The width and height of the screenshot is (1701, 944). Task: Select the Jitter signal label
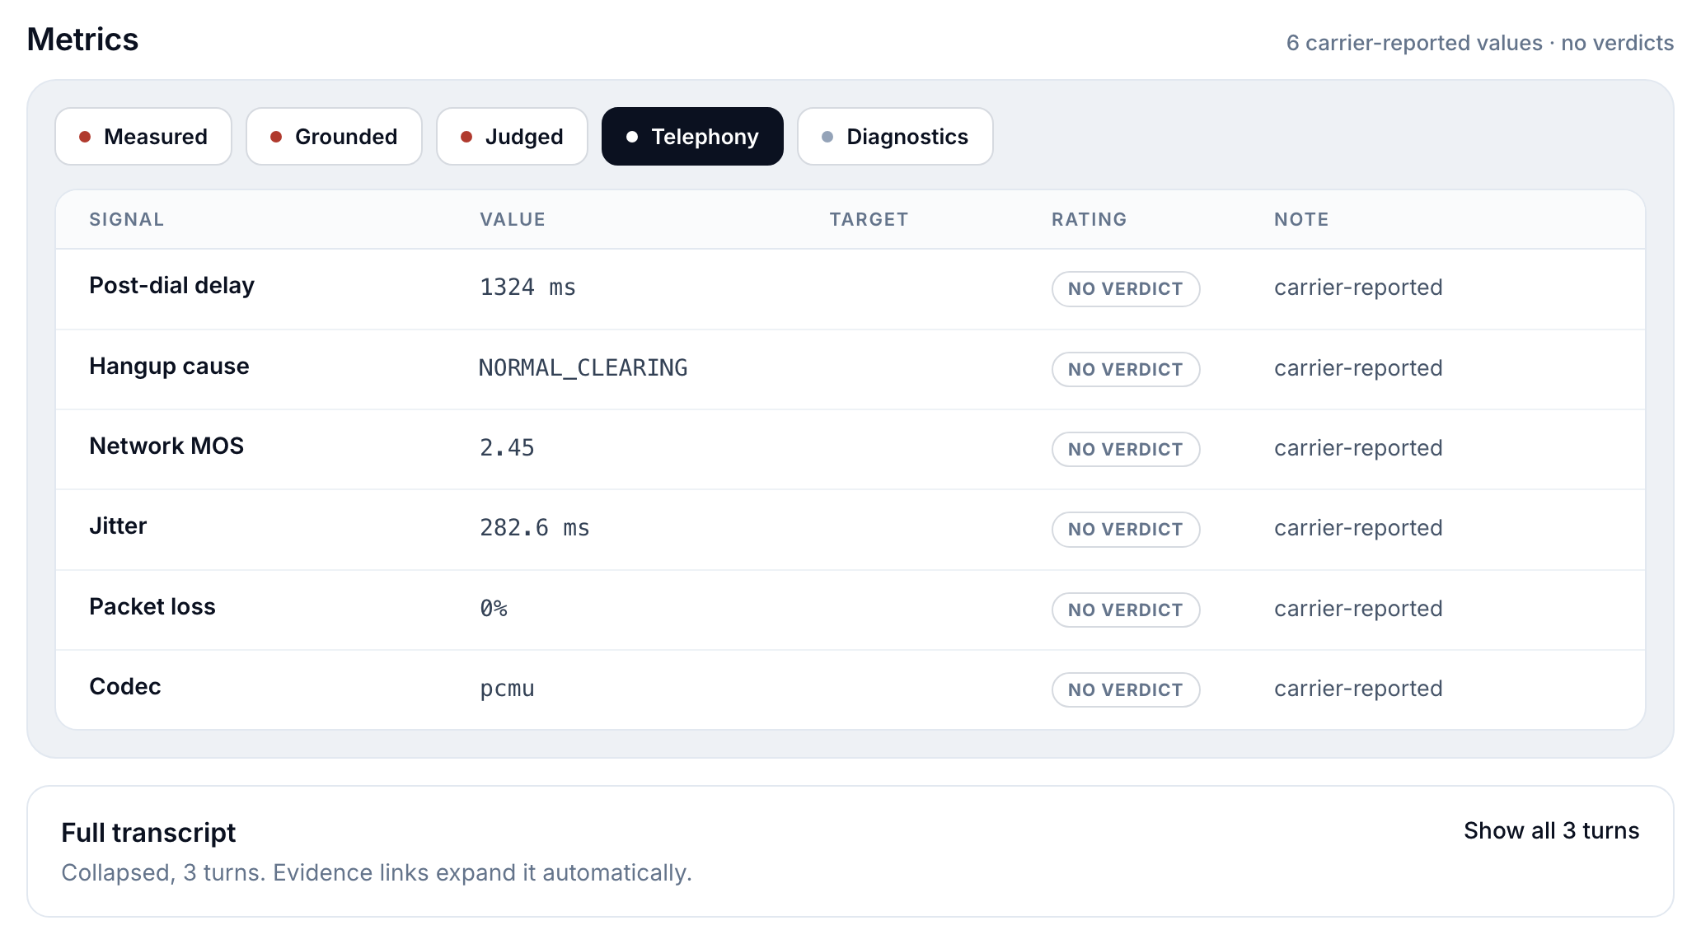[118, 526]
